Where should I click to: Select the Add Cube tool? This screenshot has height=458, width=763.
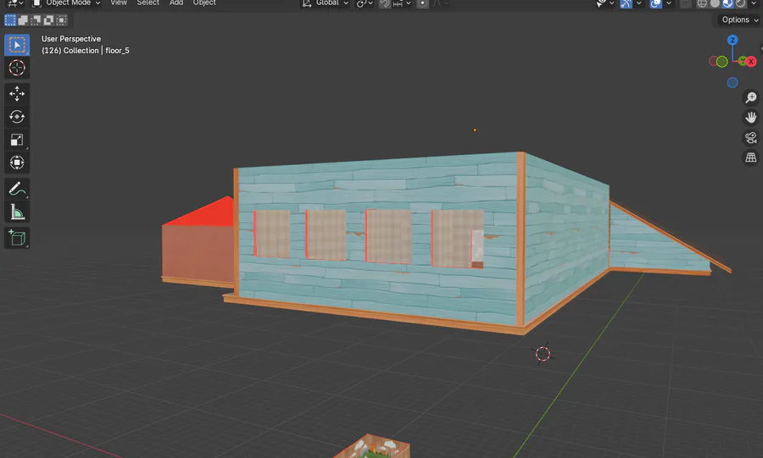click(x=17, y=238)
